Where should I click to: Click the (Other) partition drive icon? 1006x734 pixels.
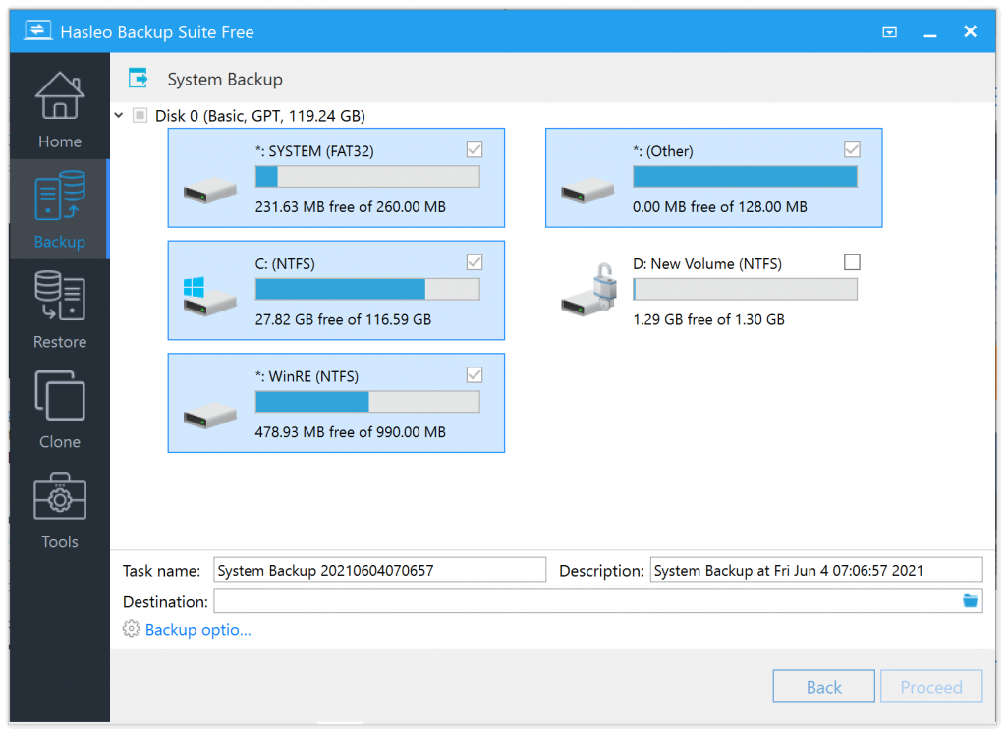tap(587, 192)
